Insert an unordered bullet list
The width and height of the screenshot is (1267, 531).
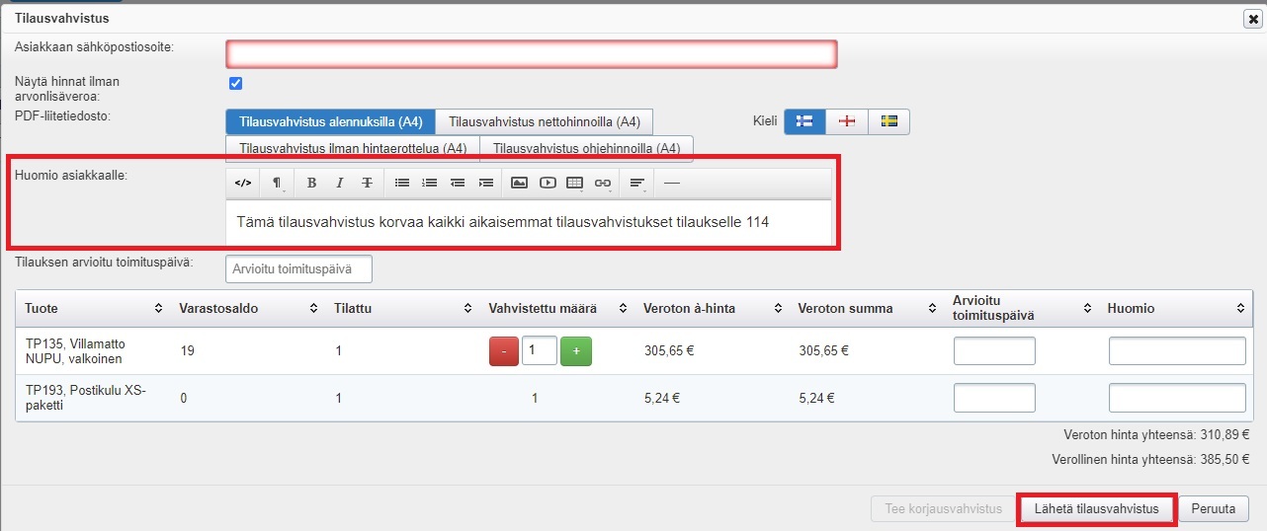point(401,183)
